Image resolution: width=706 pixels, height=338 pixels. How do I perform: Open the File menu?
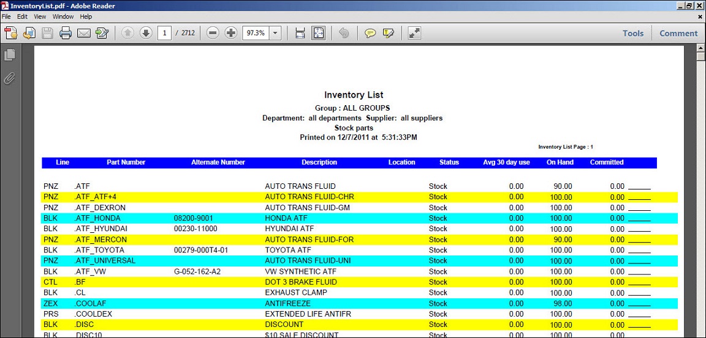[6, 17]
